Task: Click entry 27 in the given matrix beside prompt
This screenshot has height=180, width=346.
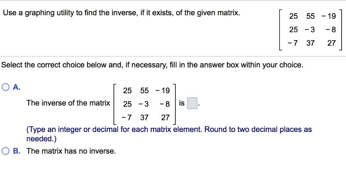Action: click(x=331, y=43)
